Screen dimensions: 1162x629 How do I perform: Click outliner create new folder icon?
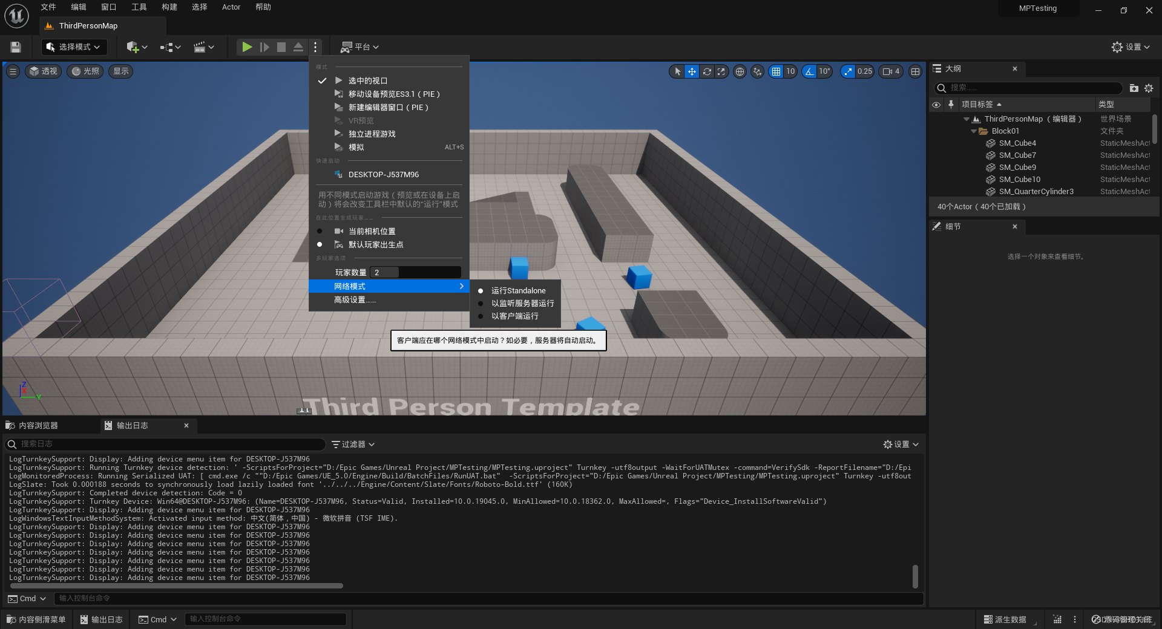(x=1134, y=88)
